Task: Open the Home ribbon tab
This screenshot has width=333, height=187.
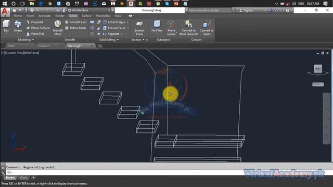Action: tap(18, 16)
